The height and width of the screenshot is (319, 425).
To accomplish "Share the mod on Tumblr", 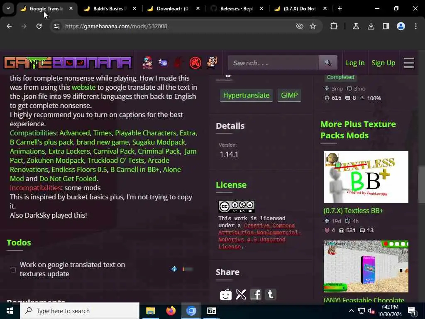I will tap(270, 294).
